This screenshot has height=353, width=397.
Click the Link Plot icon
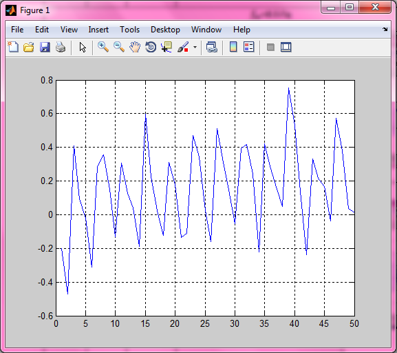[x=212, y=47]
